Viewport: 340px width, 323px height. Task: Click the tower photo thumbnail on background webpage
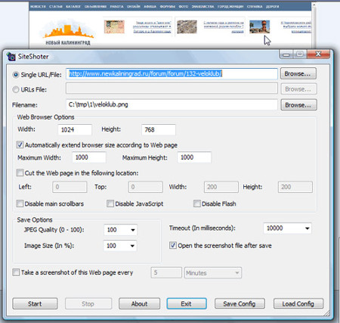point(259,27)
